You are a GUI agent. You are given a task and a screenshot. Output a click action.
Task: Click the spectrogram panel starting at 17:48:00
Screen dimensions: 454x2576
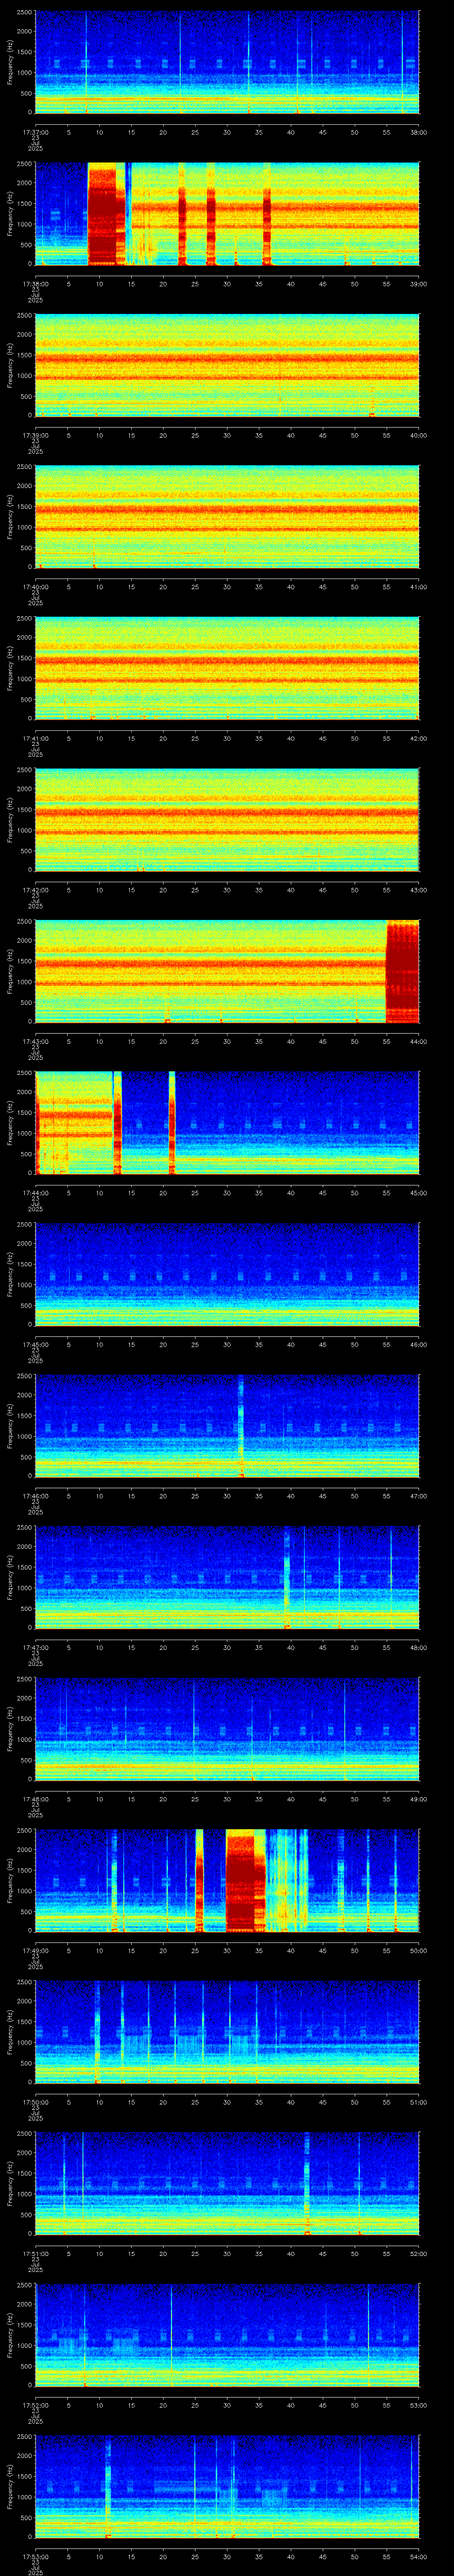[227, 1729]
